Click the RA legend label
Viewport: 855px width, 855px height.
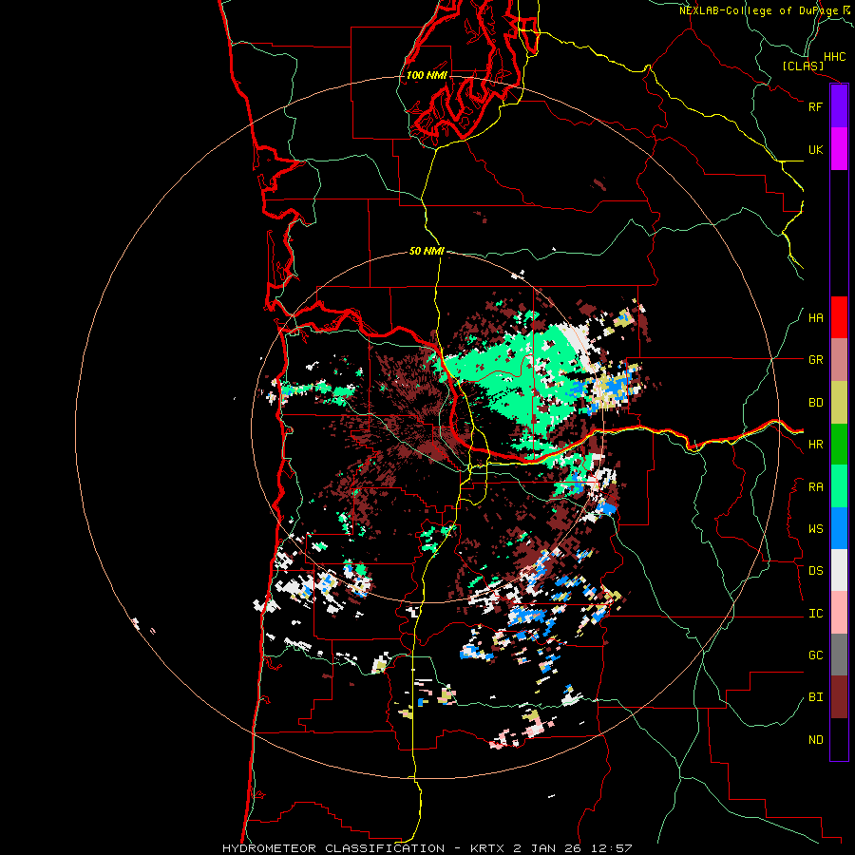815,487
